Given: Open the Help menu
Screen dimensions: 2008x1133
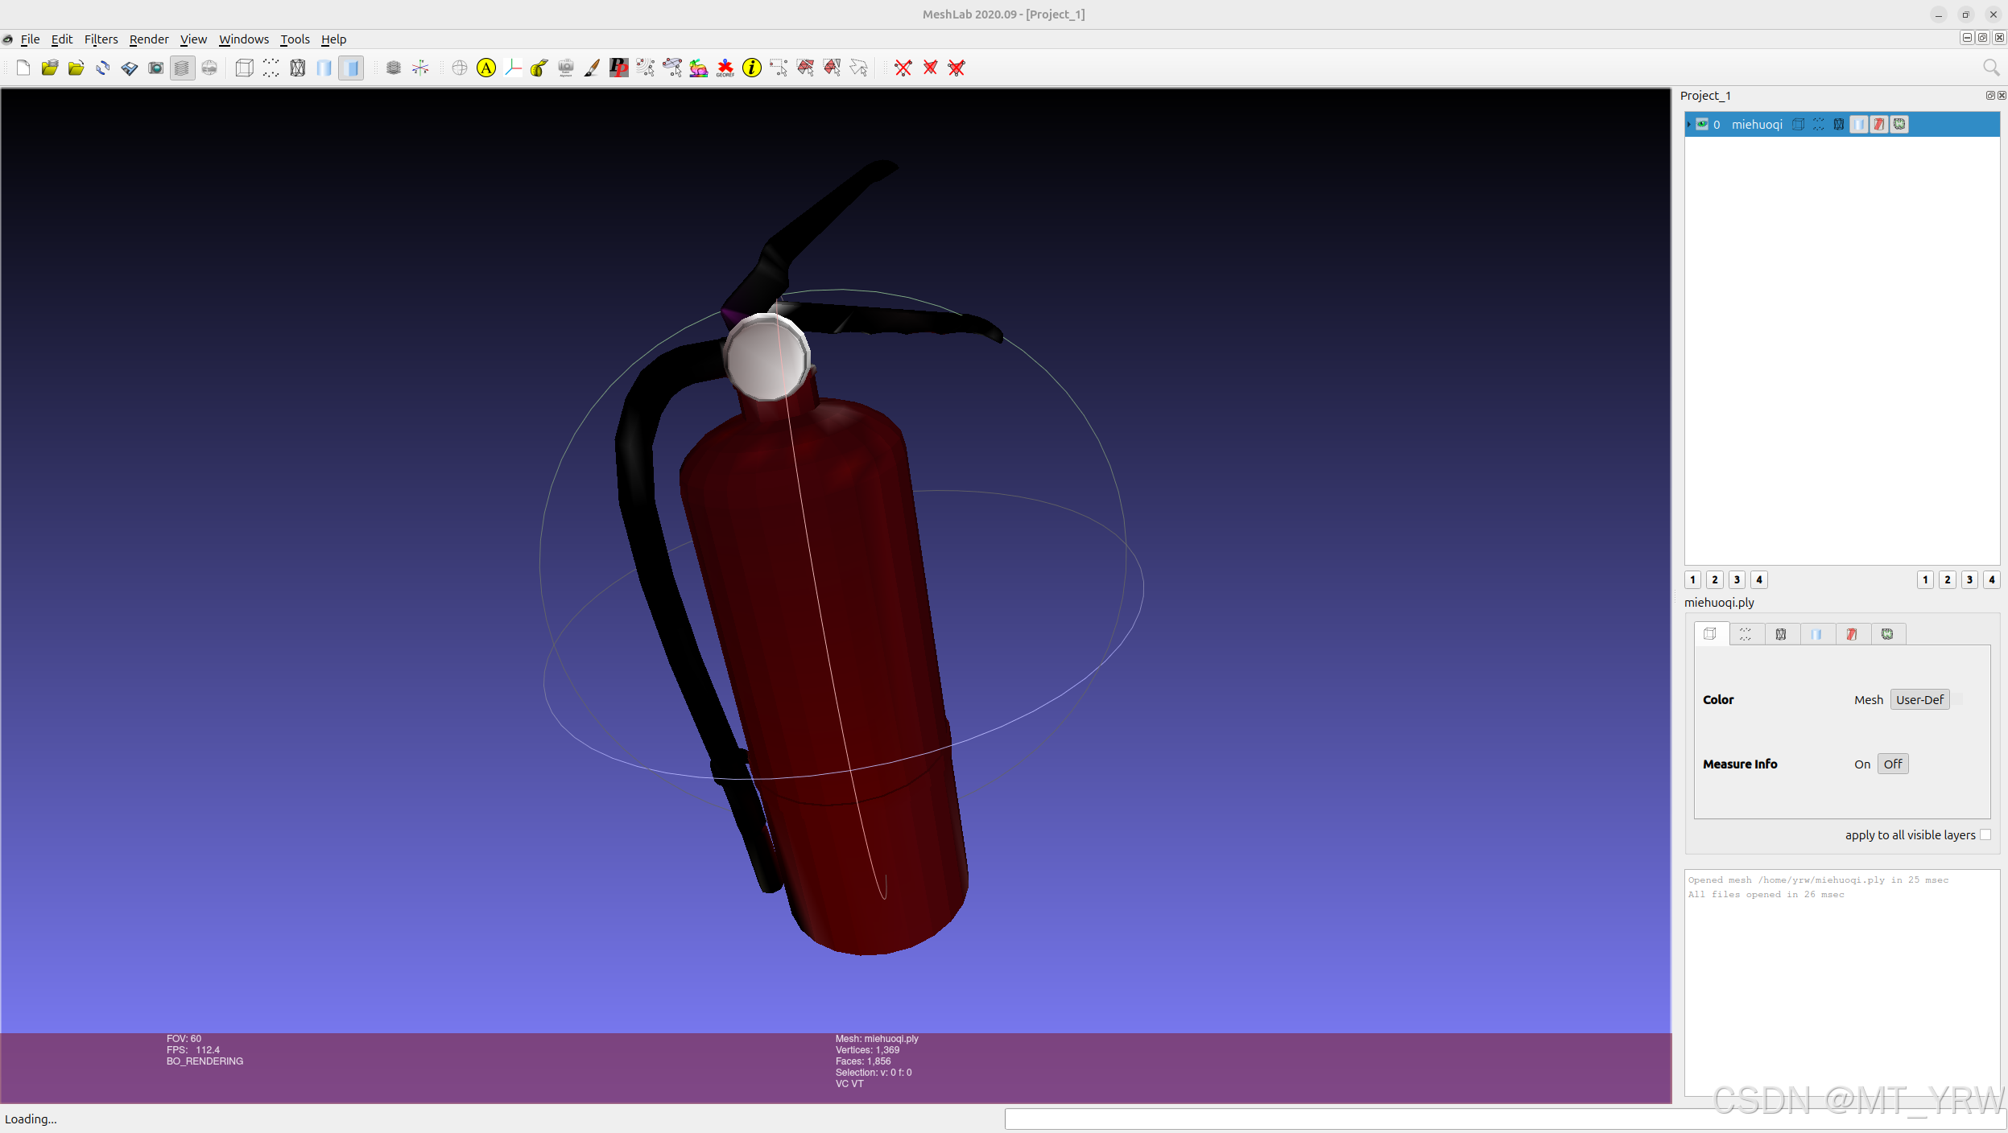Looking at the screenshot, I should (x=333, y=39).
